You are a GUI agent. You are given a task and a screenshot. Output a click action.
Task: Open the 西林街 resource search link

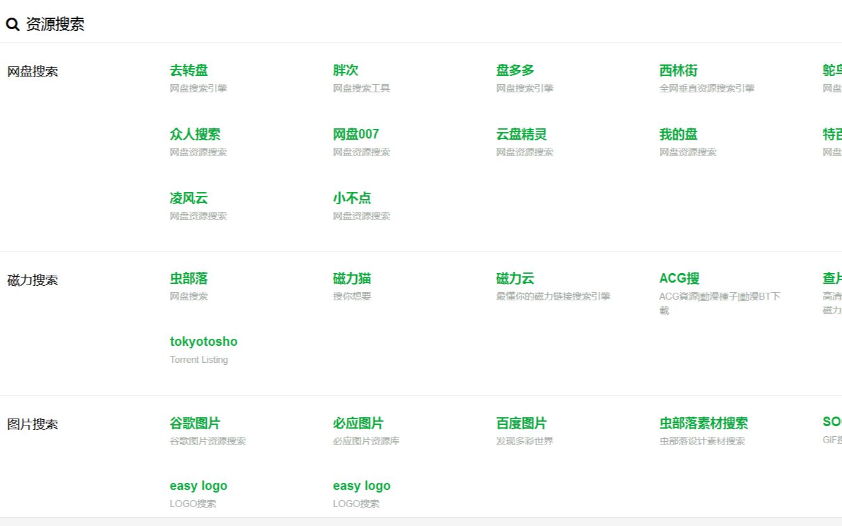coord(678,70)
